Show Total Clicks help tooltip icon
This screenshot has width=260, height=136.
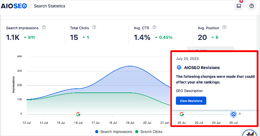[94, 27]
